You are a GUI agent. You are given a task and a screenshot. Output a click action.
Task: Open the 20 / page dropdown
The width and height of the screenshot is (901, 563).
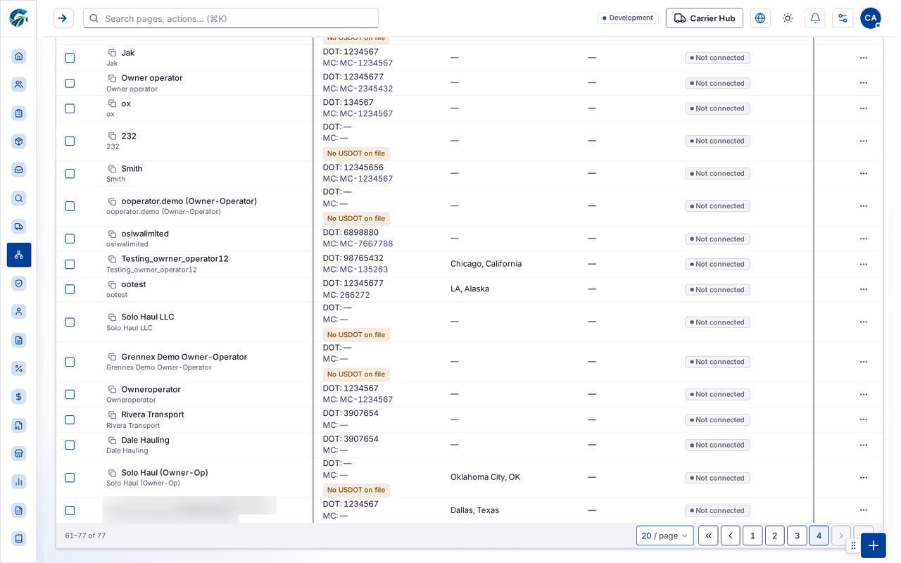click(665, 536)
